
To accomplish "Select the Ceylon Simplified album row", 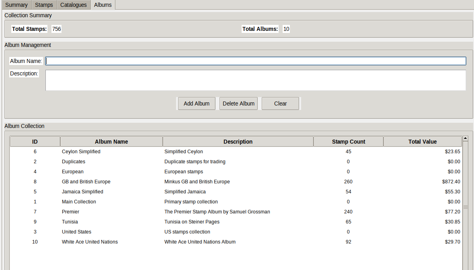I will pyautogui.click(x=81, y=152).
